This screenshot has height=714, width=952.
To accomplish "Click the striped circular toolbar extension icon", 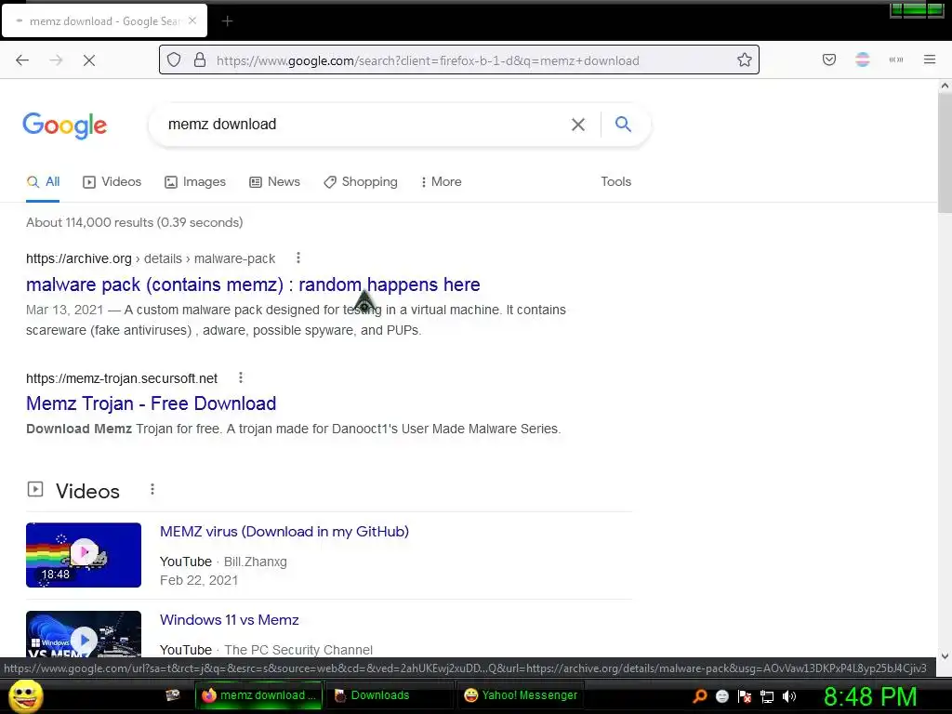I will pos(863,59).
